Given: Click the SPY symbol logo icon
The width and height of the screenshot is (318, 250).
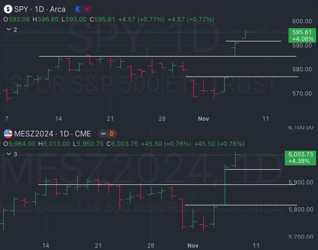Looking at the screenshot, I should (8, 9).
